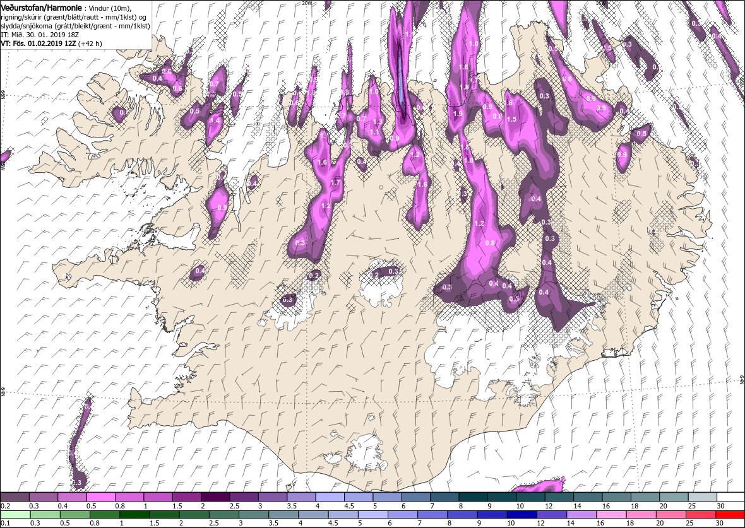Viewport: 745px width, 528px height.
Task: Pick bright red bottom-row swatch starting at 30
Action: pos(730,515)
